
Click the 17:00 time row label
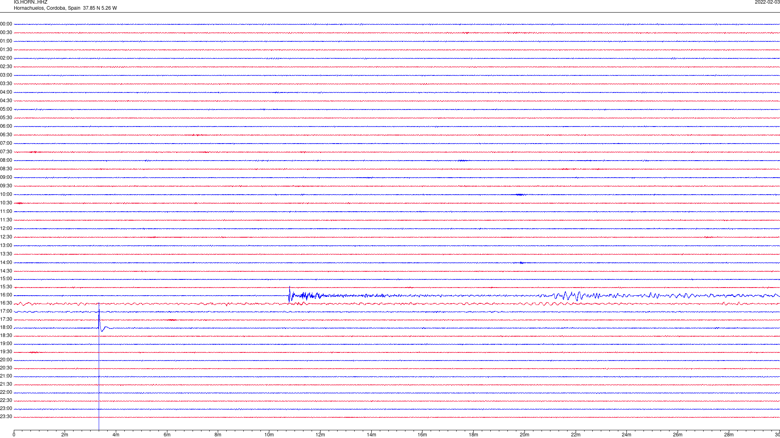[6, 311]
